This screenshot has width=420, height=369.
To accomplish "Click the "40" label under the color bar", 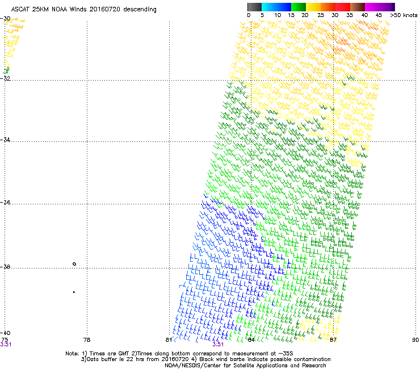I will coord(364,15).
